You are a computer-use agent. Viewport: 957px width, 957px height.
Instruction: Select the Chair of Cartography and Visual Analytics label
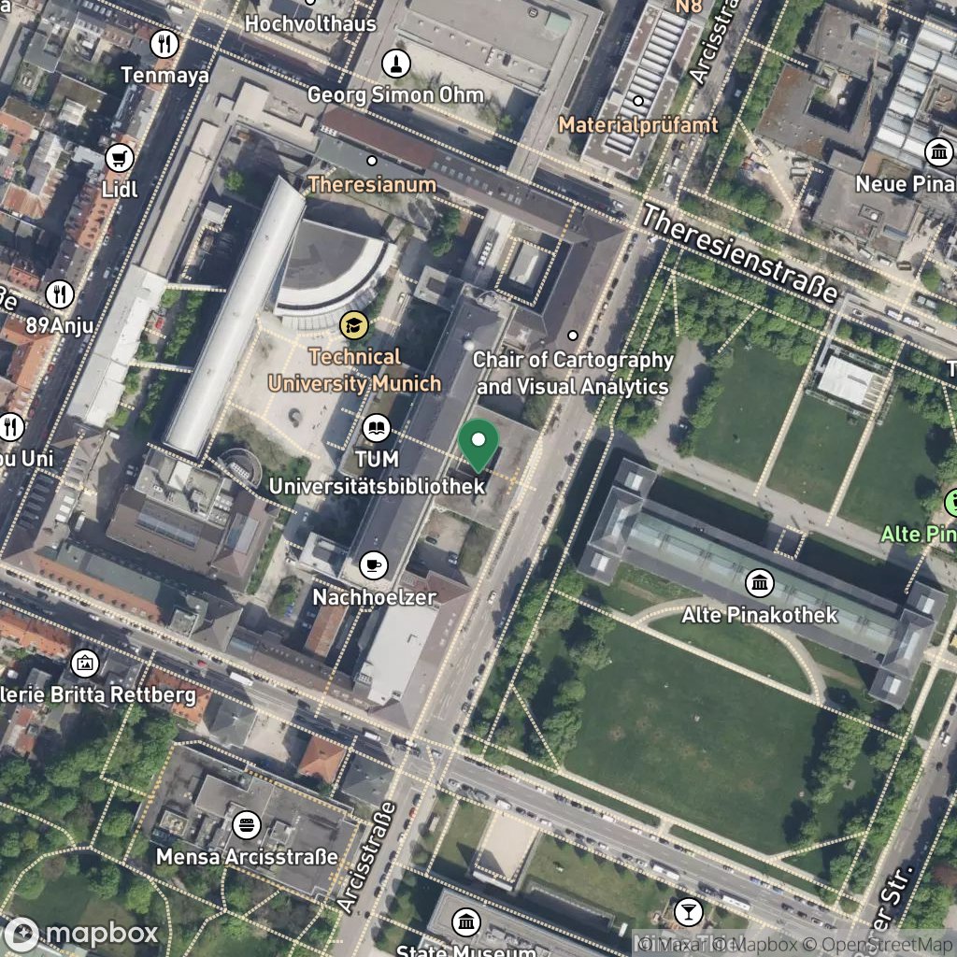coord(573,373)
